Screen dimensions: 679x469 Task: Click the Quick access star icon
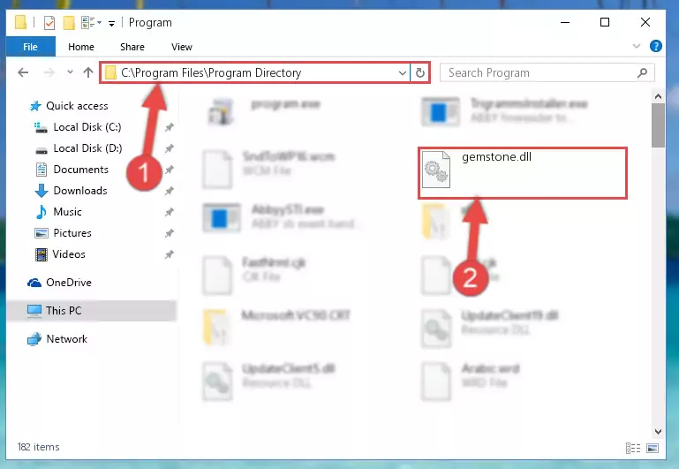[x=35, y=106]
